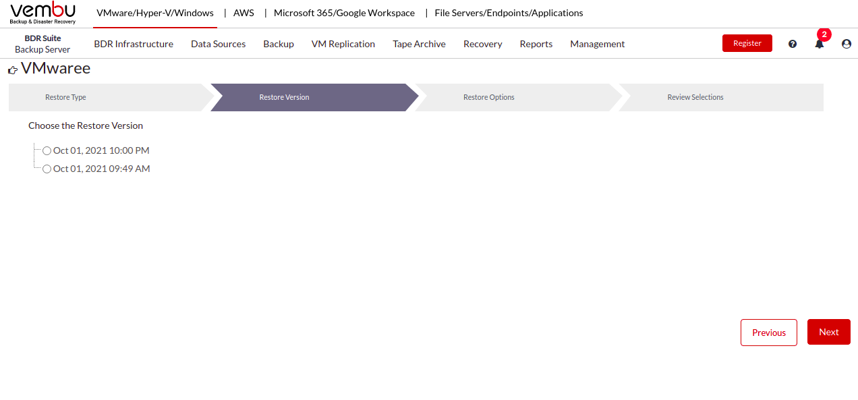
Task: Switch to File Servers/Endpoints/Applications tab
Action: click(509, 13)
